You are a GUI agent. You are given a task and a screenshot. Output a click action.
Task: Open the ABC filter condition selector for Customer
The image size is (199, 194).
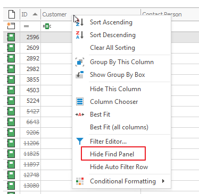pyautogui.click(x=47, y=27)
